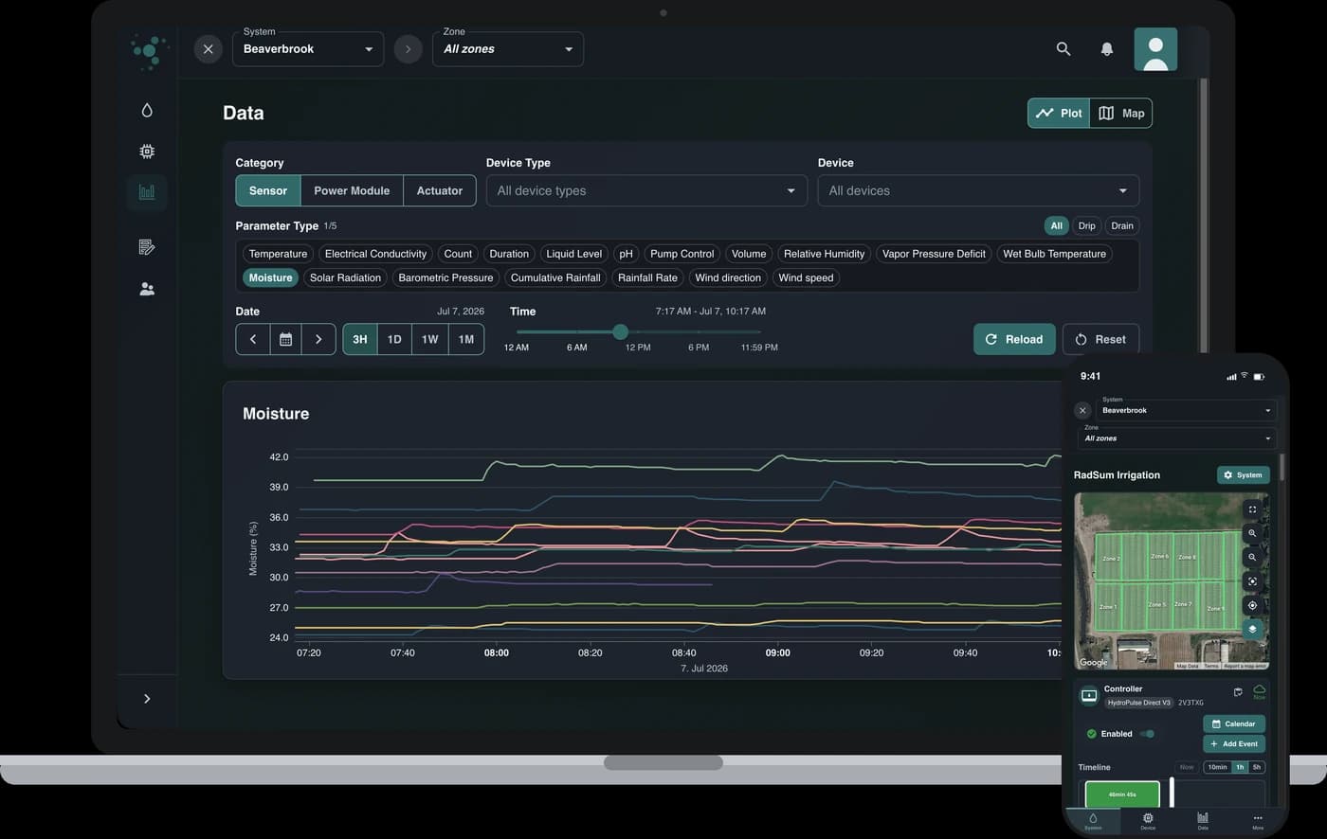The width and height of the screenshot is (1327, 839).
Task: Click the System button on phone
Action: click(x=1243, y=475)
